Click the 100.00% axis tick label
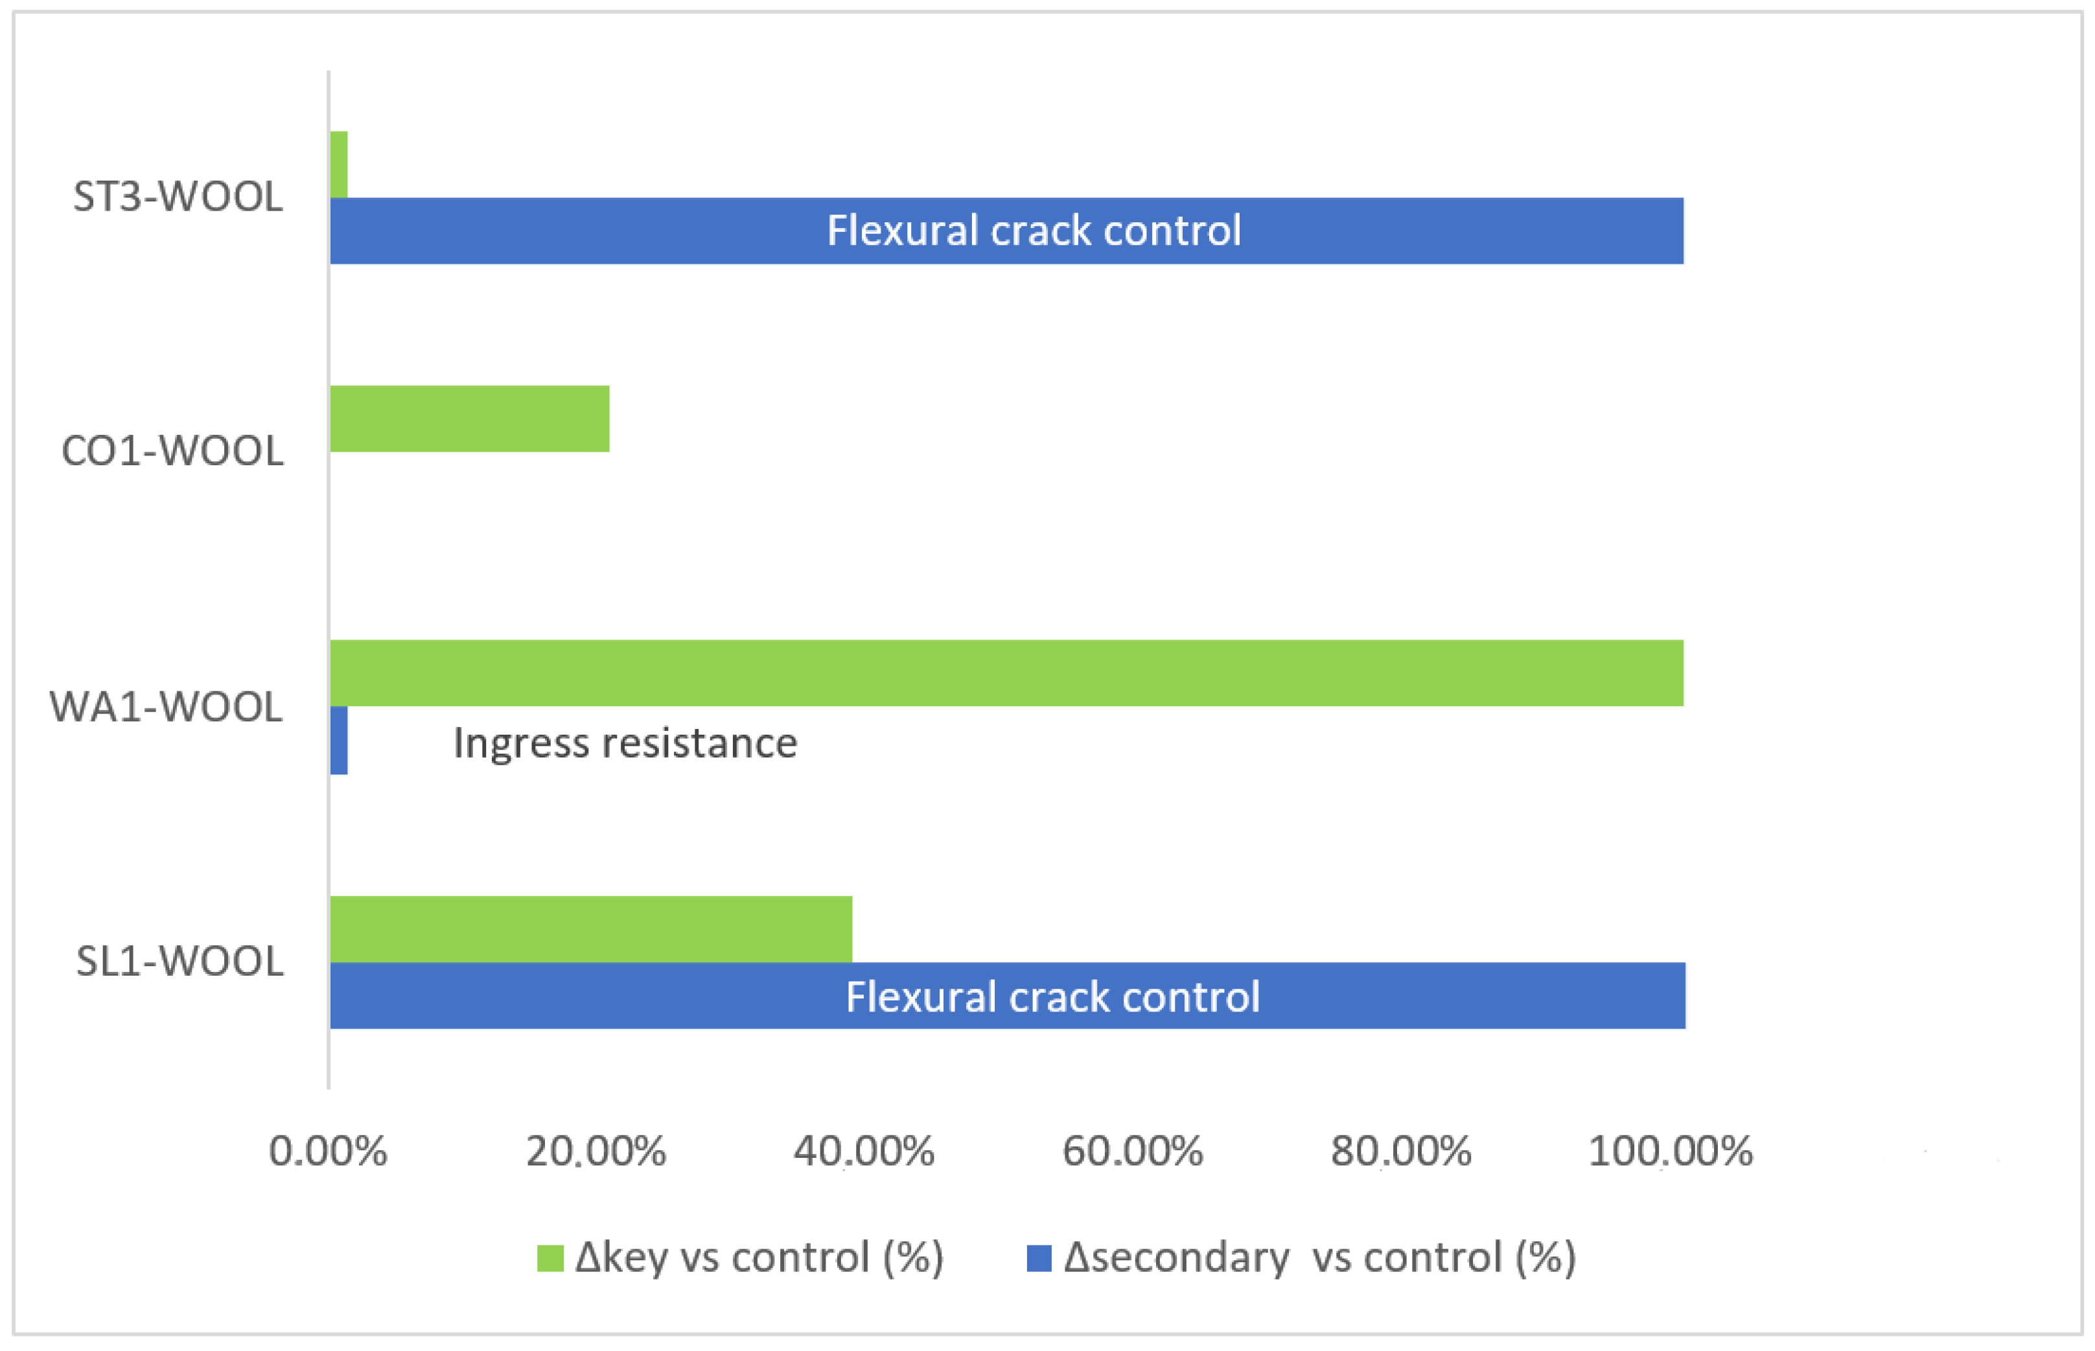This screenshot has height=1351, width=2095. click(1669, 1151)
